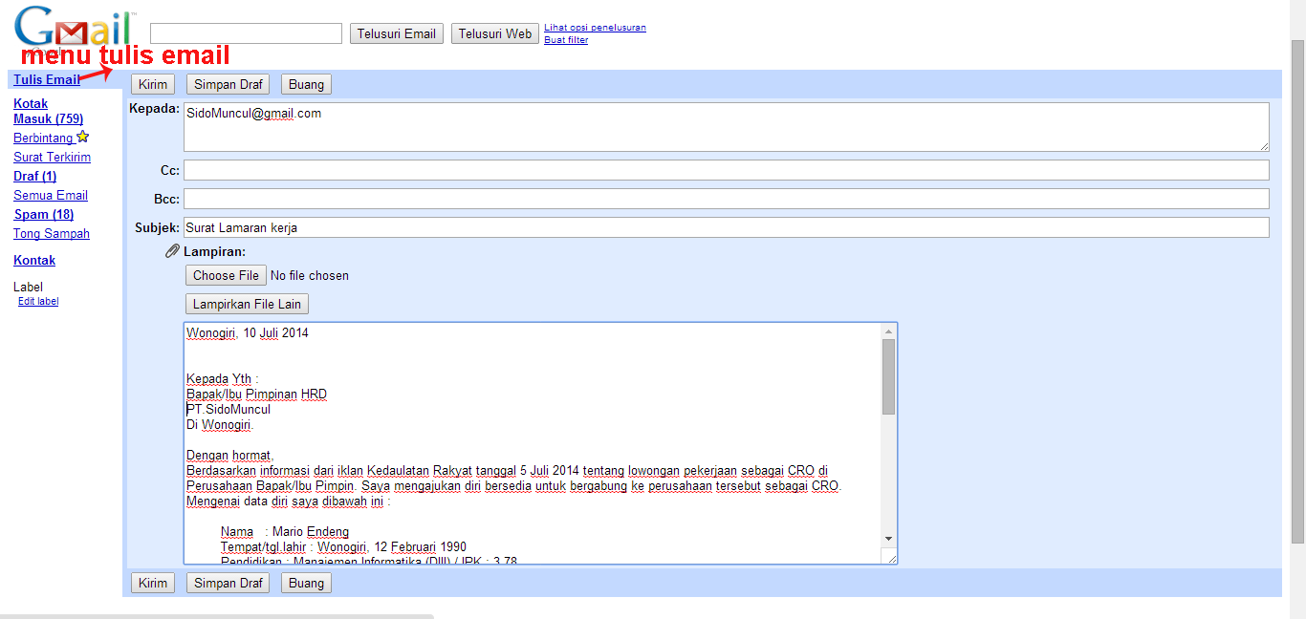Viewport: 1306px width, 619px height.
Task: Click the top Simpan Draf button
Action: click(x=229, y=84)
